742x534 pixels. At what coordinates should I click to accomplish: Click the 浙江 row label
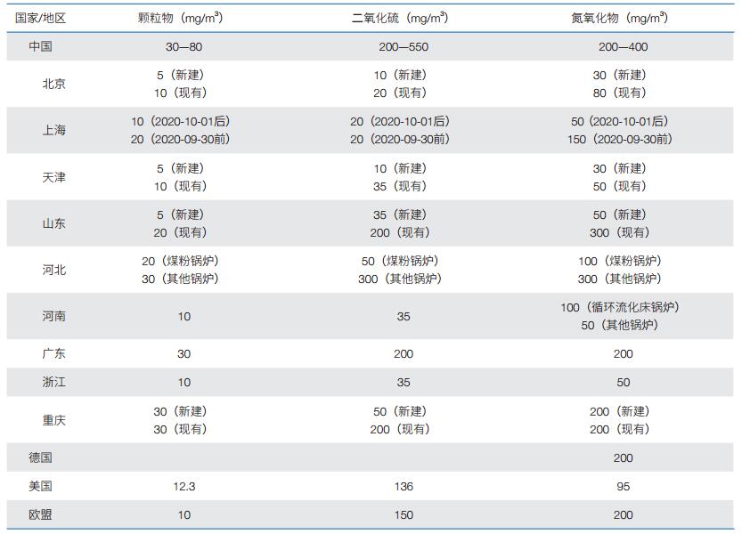tap(54, 382)
